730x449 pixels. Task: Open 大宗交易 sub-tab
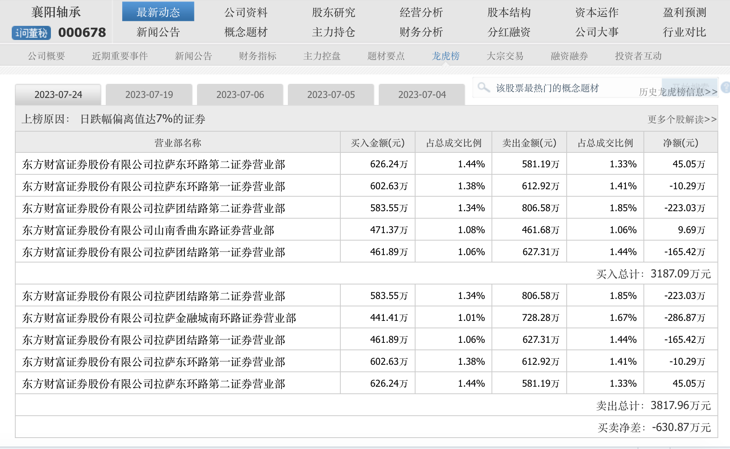click(505, 56)
